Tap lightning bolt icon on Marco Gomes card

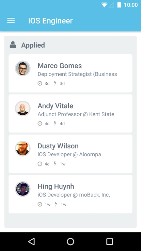pyautogui.click(x=55, y=83)
